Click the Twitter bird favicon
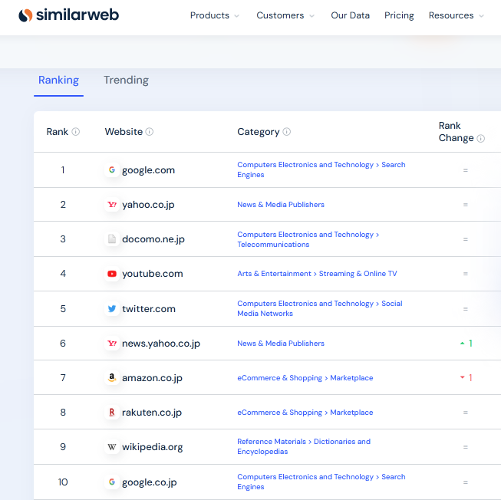The image size is (501, 500). [112, 309]
